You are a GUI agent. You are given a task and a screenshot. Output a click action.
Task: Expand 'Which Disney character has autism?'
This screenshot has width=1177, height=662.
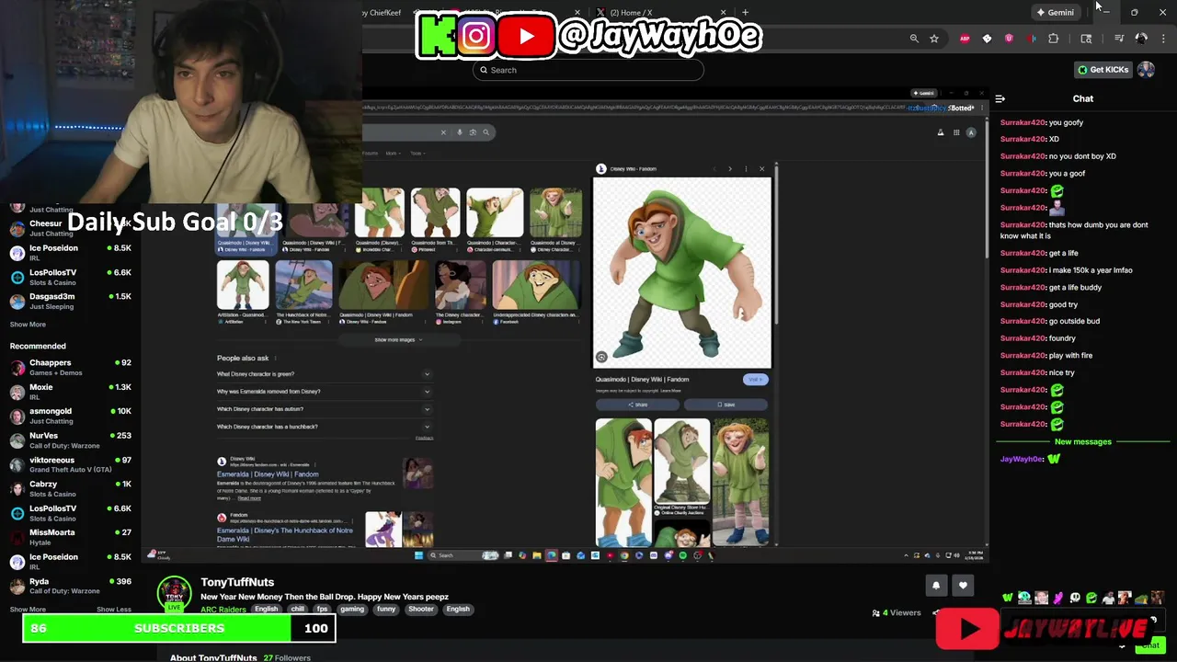[324, 409]
